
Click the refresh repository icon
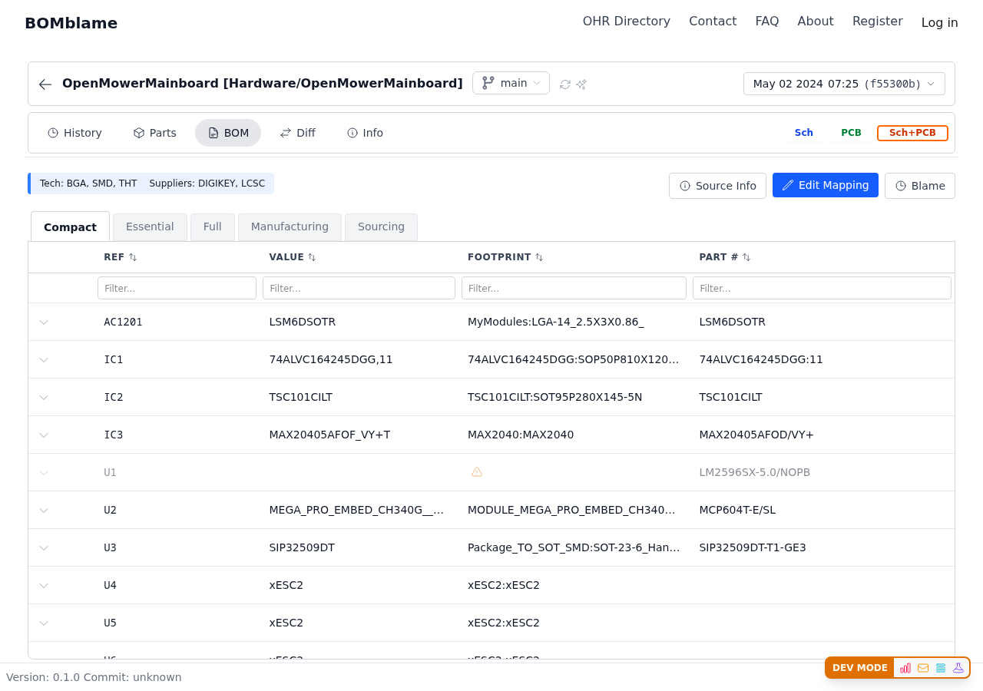coord(564,84)
